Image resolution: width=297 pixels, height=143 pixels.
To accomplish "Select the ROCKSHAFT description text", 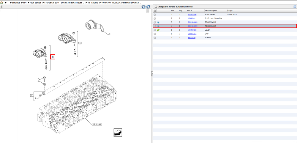I will [210, 15].
